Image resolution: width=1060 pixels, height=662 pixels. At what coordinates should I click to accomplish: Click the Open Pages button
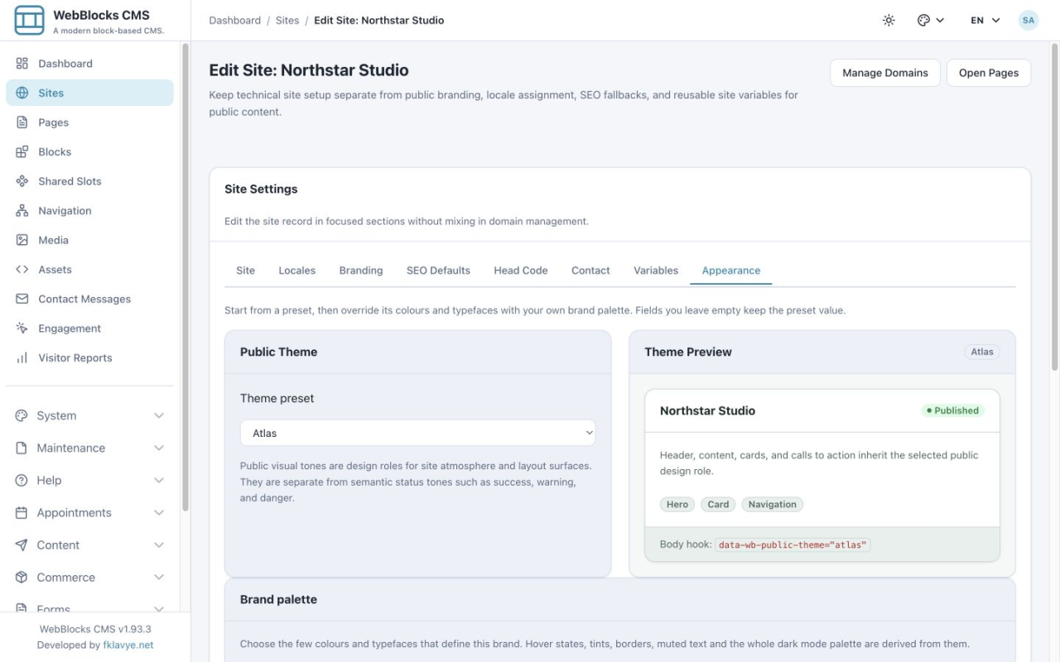[989, 73]
